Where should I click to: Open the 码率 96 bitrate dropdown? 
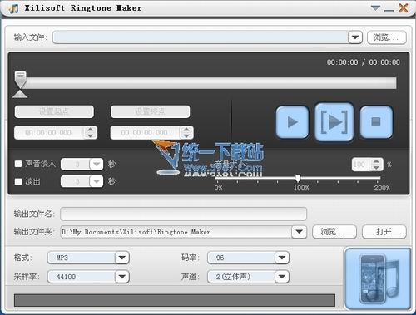click(282, 258)
